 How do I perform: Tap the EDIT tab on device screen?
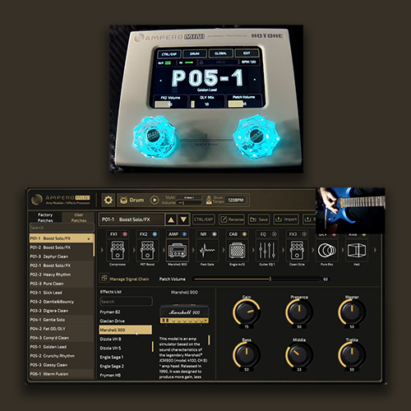(247, 53)
